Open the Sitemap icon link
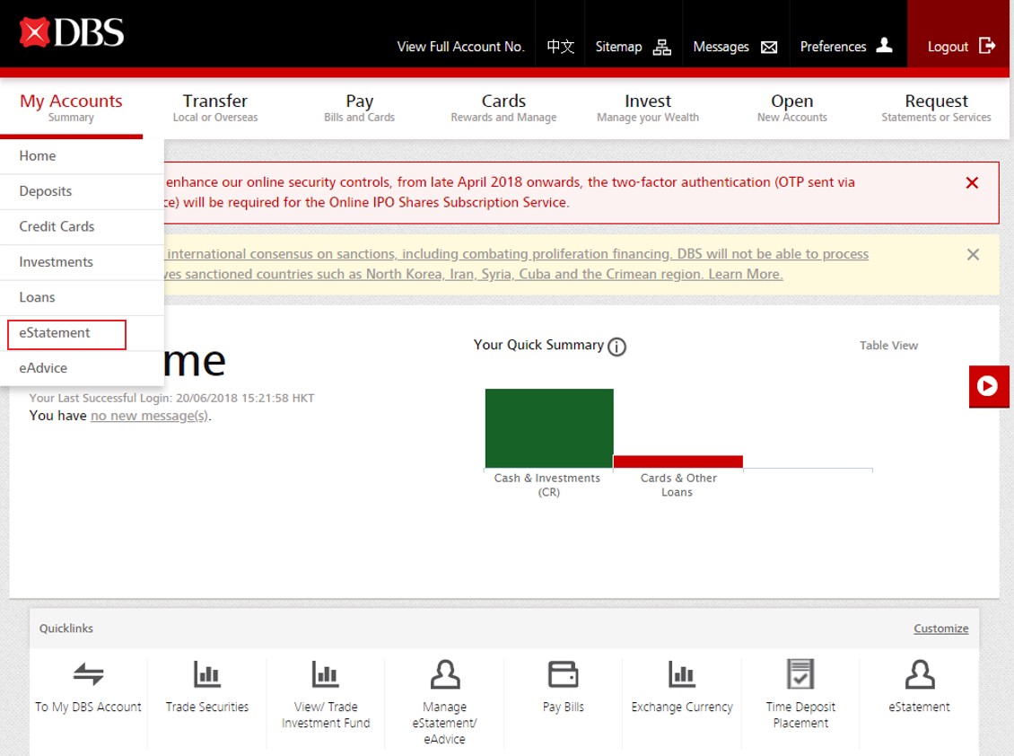This screenshot has height=756, width=1014. pyautogui.click(x=661, y=47)
